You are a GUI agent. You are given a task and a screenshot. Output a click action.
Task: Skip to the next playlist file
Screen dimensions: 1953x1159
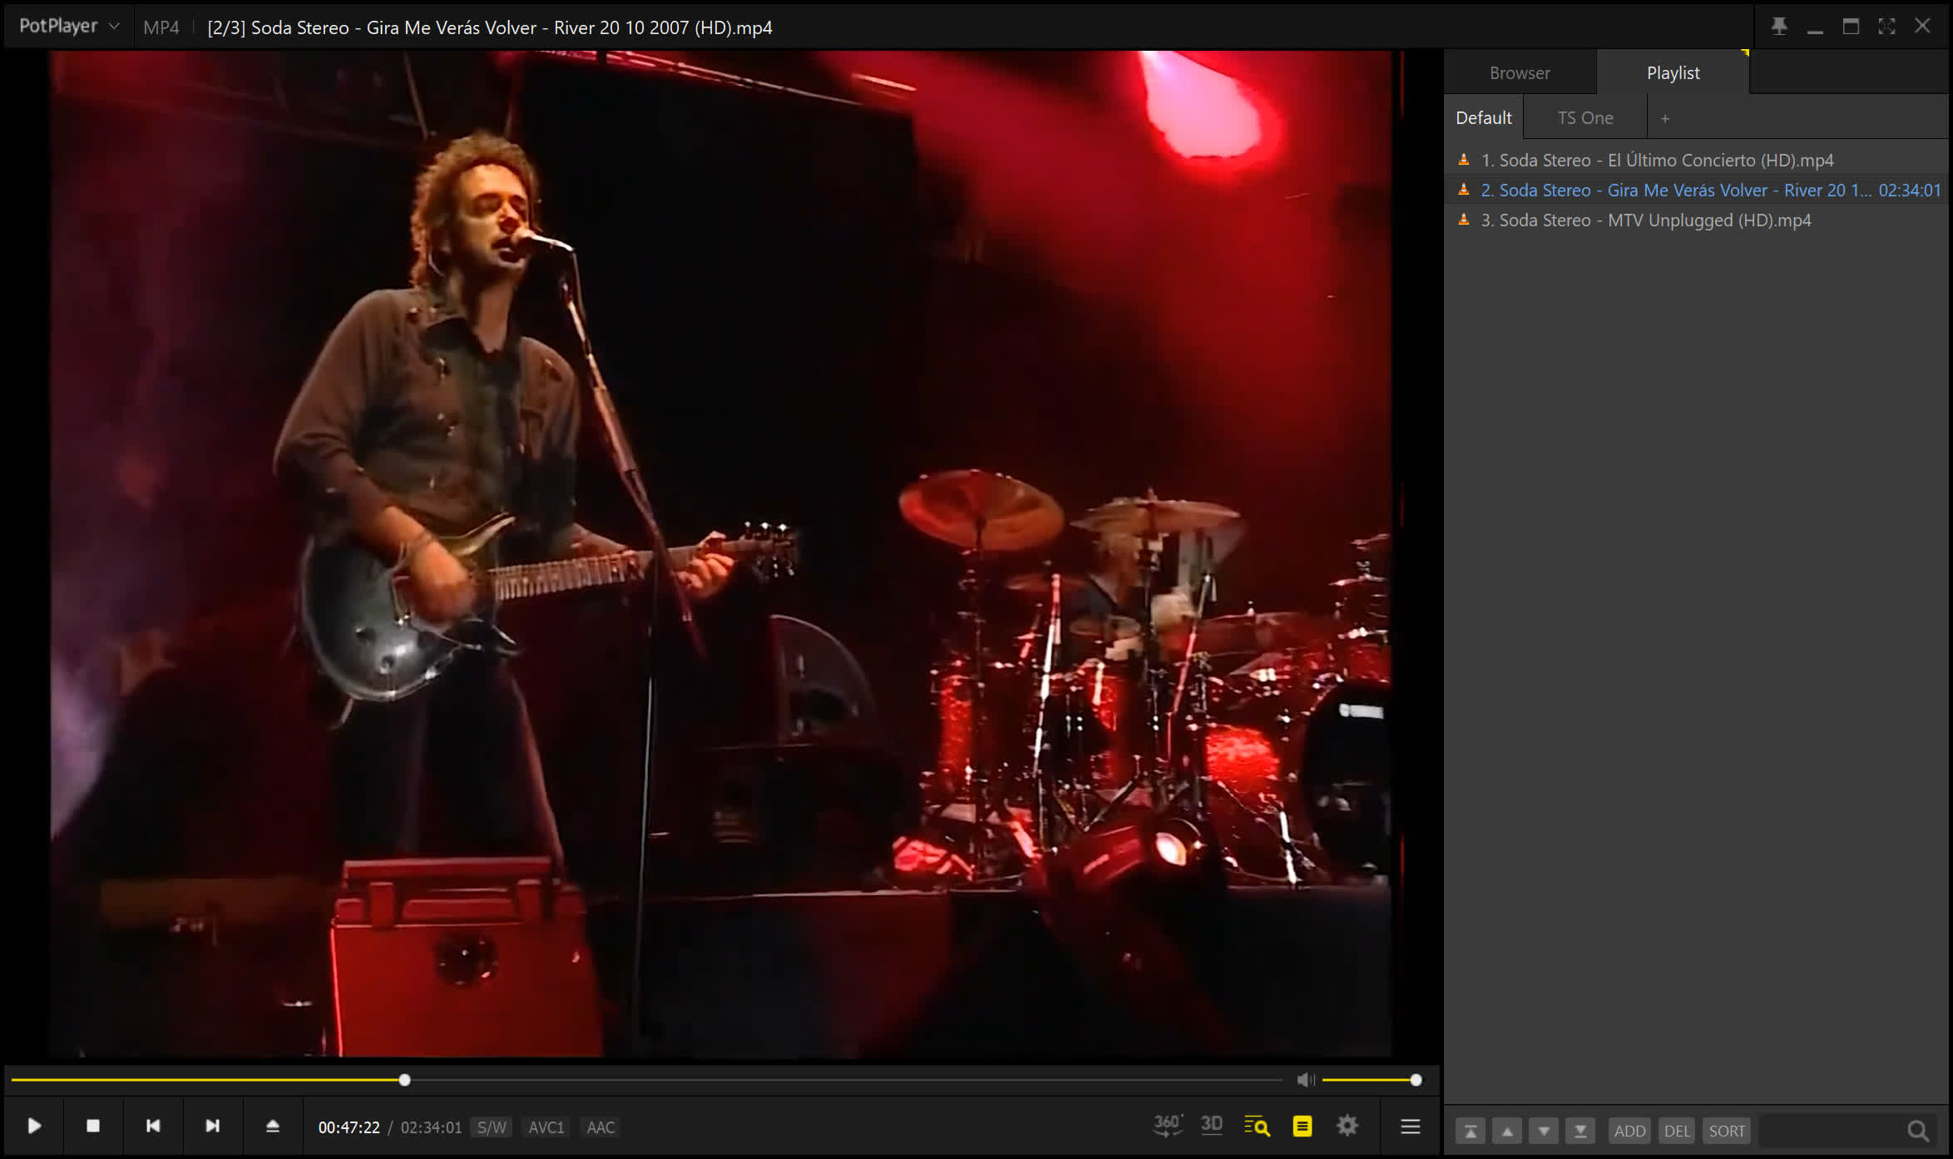(213, 1126)
